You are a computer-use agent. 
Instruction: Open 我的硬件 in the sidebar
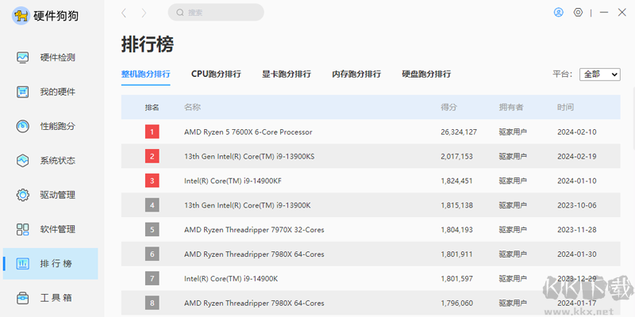[57, 92]
